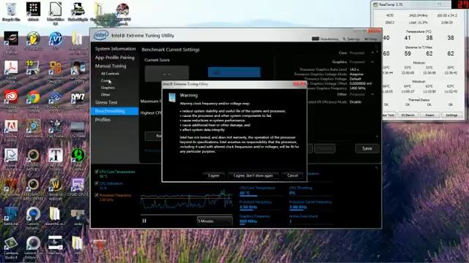Click I agree in the warning dialog
The image size is (469, 263).
pyautogui.click(x=213, y=175)
